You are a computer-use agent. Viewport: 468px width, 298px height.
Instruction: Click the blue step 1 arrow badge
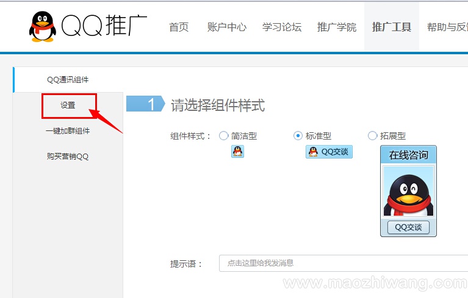tap(145, 104)
